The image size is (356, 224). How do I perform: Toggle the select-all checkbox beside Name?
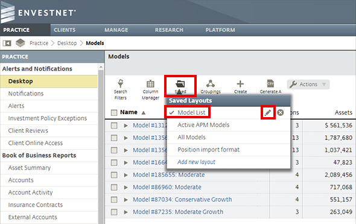tap(114, 112)
